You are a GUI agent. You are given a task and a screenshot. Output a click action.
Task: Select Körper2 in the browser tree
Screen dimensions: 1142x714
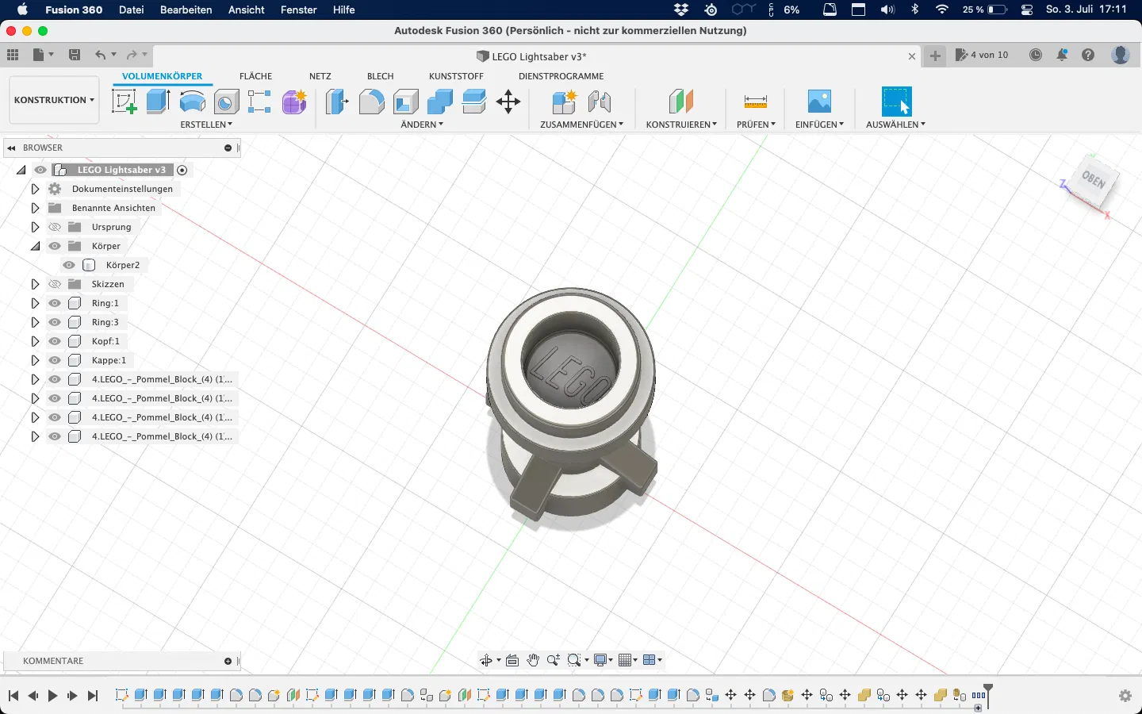(x=123, y=265)
